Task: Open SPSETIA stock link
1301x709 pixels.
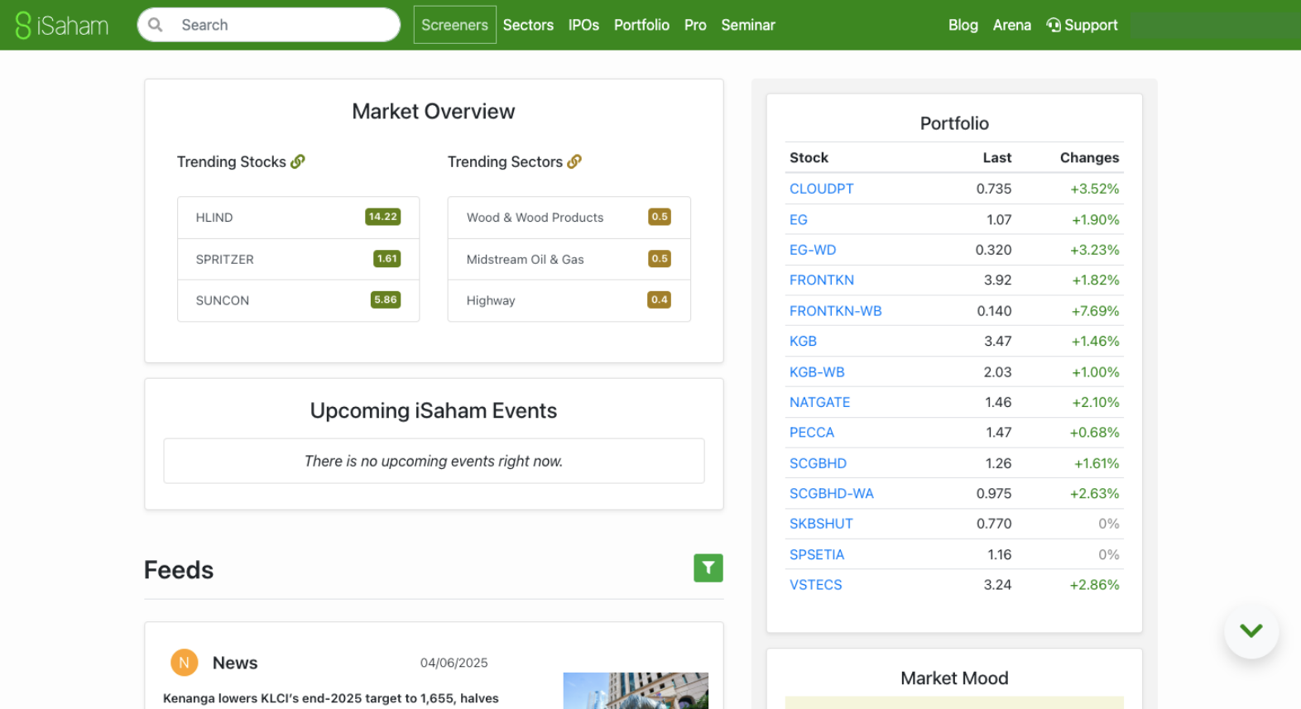Action: [817, 554]
